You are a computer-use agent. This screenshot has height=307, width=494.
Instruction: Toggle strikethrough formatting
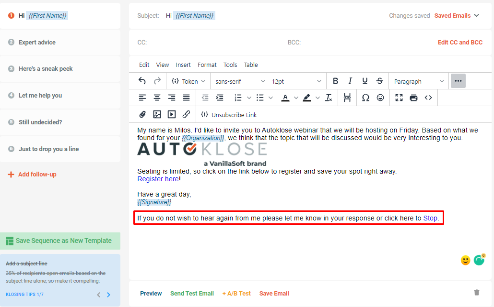click(379, 81)
